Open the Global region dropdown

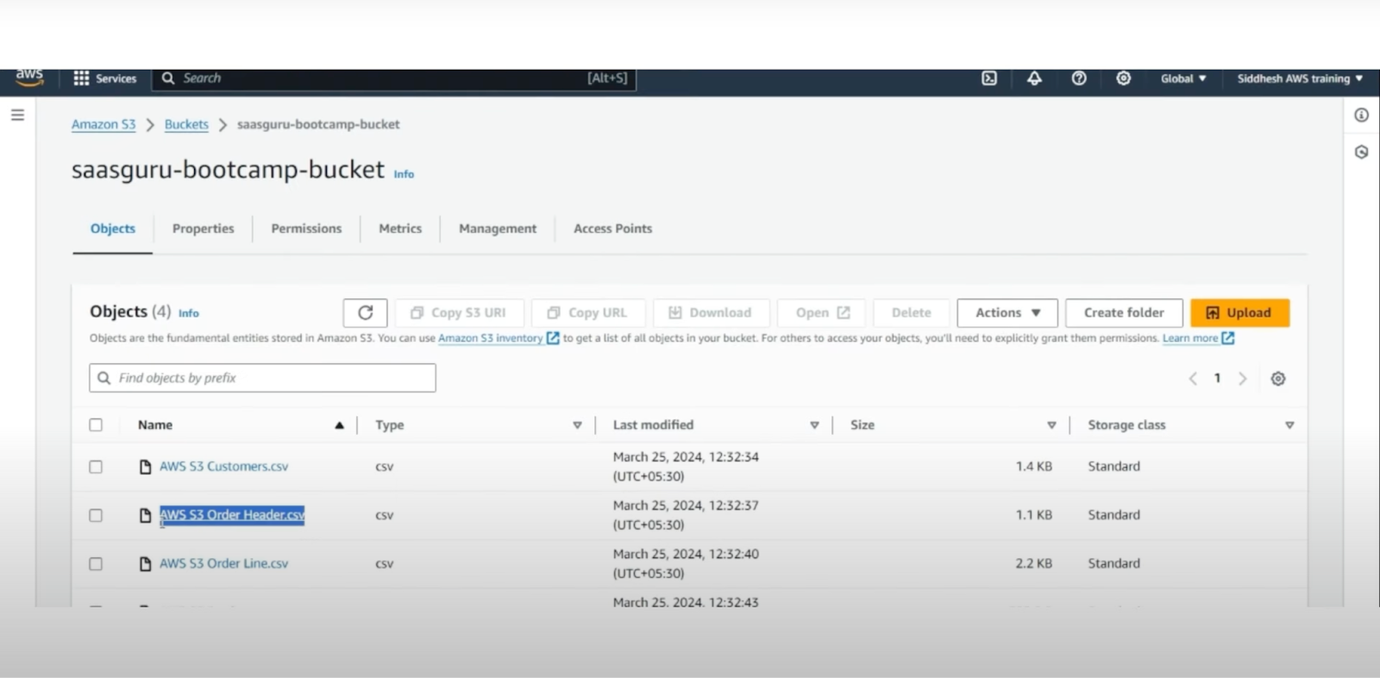(1183, 78)
